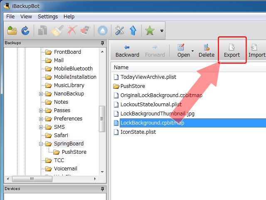Image resolution: width=266 pixels, height=200 pixels.
Task: Pin the Backups panel with pushpin
Action: (x=102, y=43)
